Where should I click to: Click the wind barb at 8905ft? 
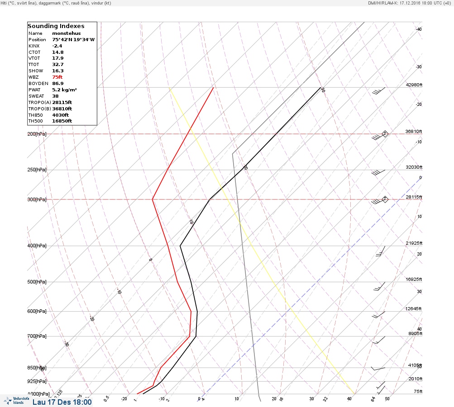pyautogui.click(x=379, y=340)
